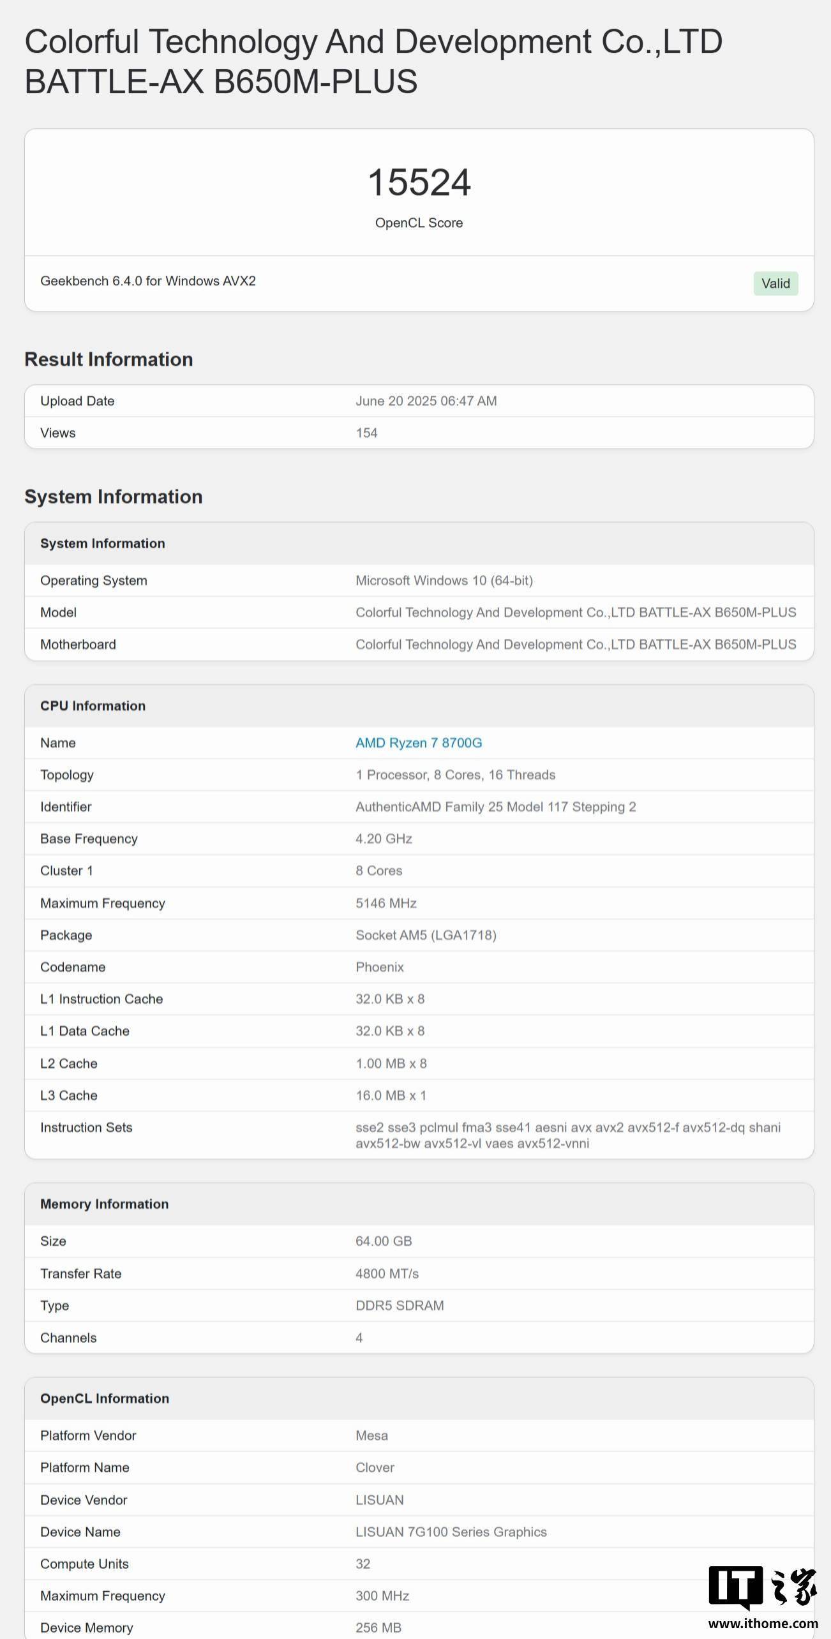Image resolution: width=831 pixels, height=1639 pixels.
Task: Click the Motherboard row value
Action: pyautogui.click(x=576, y=645)
